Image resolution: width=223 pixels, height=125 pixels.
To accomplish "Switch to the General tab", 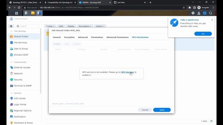I will pos(56,37).
